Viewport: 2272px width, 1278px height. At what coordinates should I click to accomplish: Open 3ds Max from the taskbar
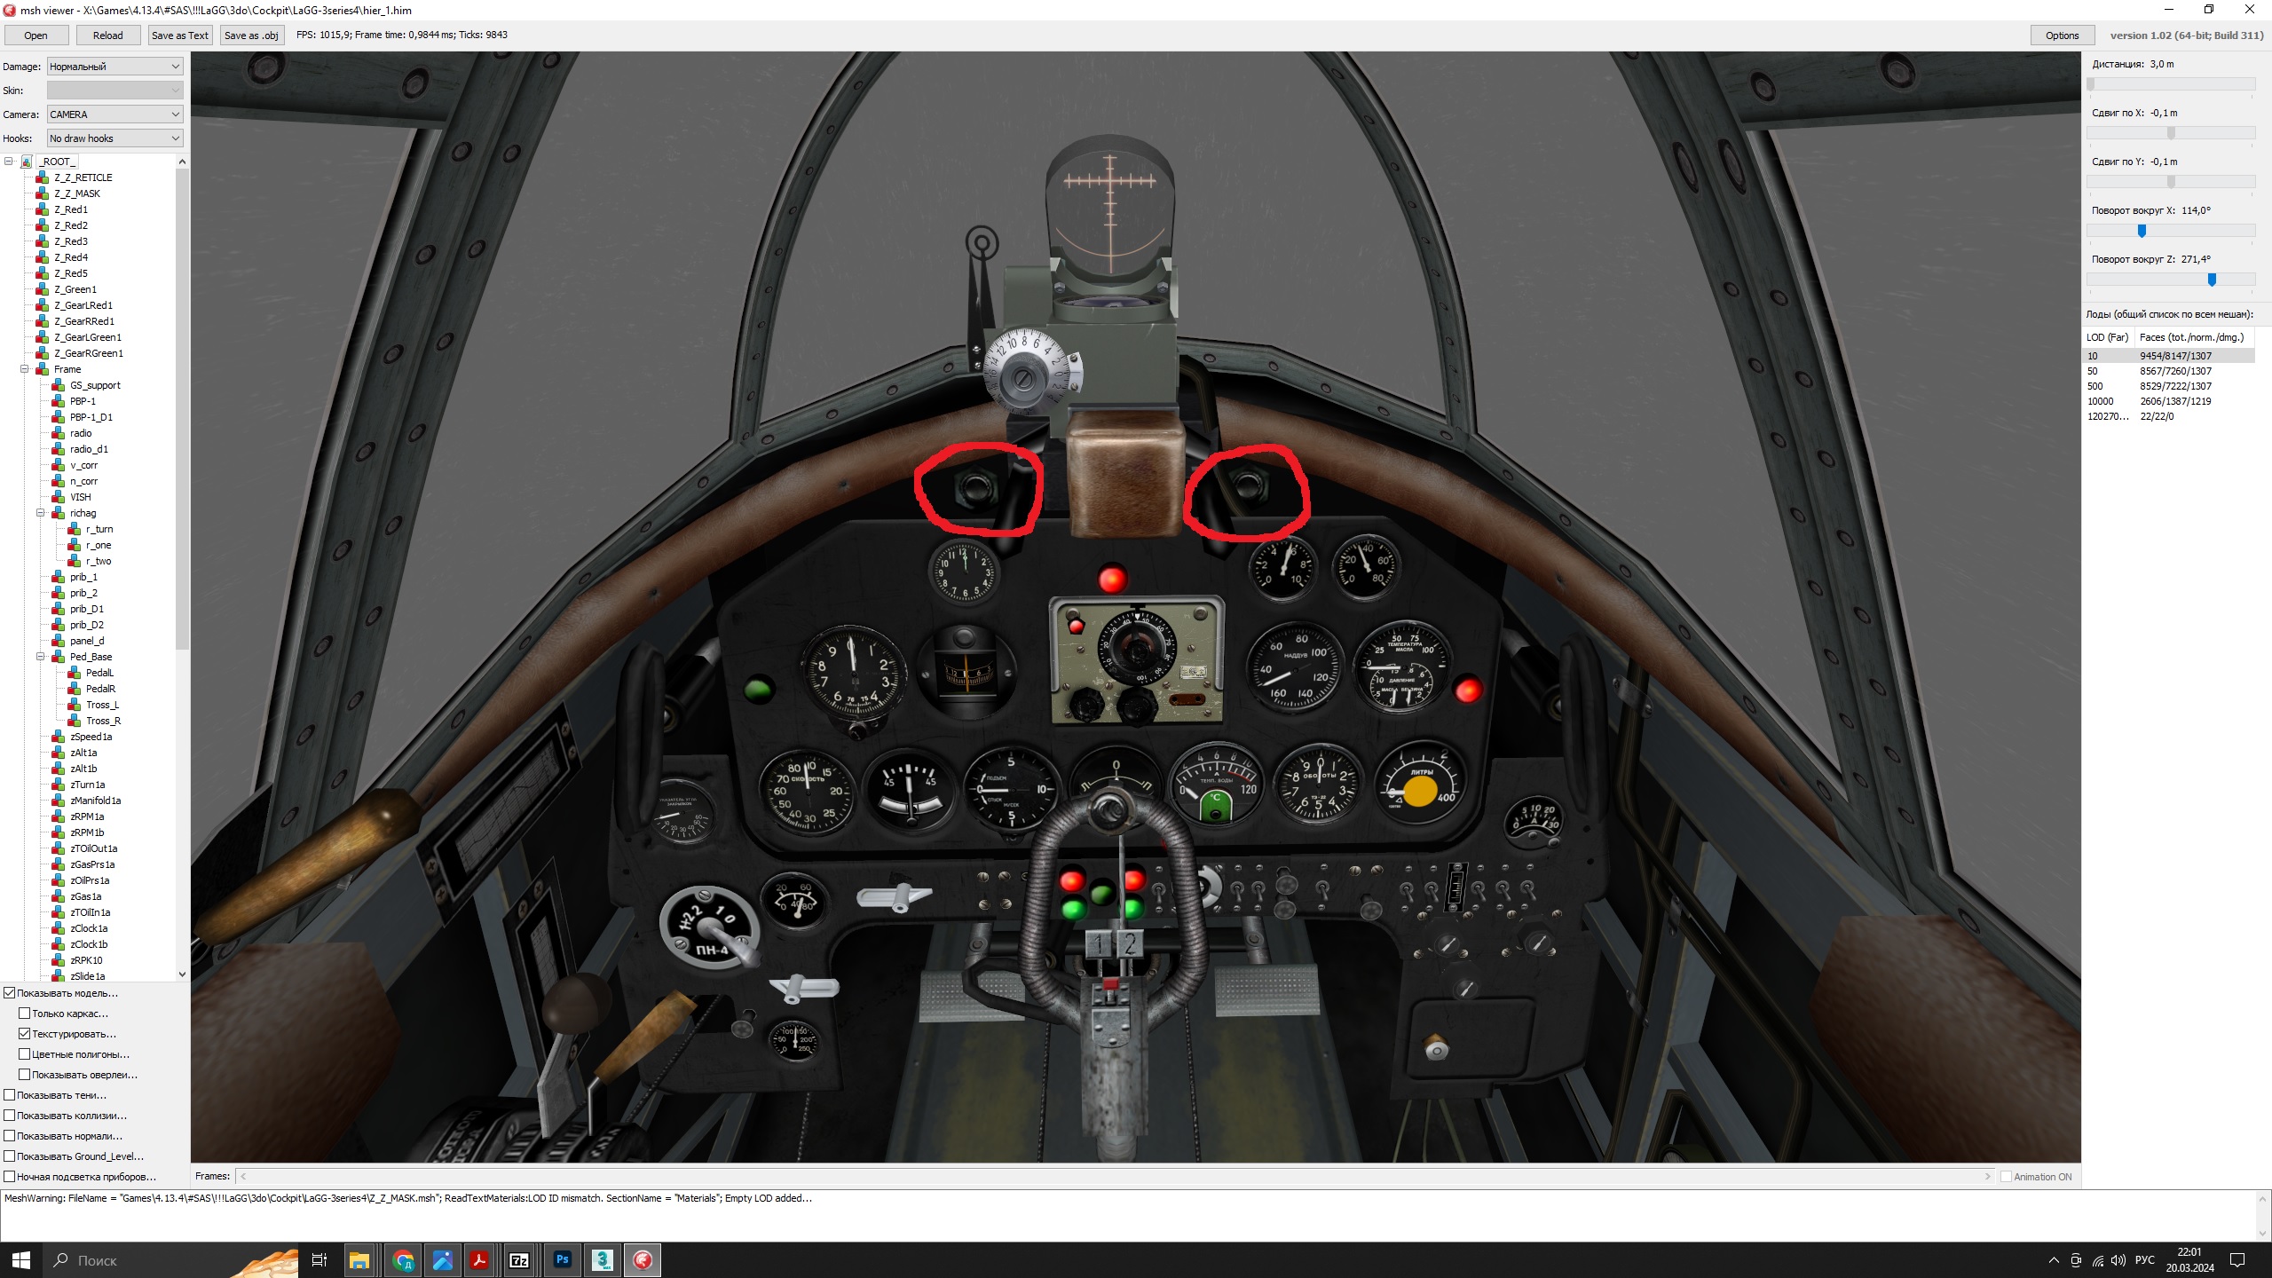[603, 1259]
